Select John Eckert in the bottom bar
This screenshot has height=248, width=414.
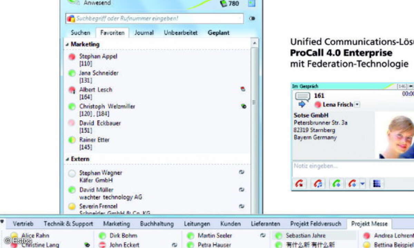pos(124,245)
